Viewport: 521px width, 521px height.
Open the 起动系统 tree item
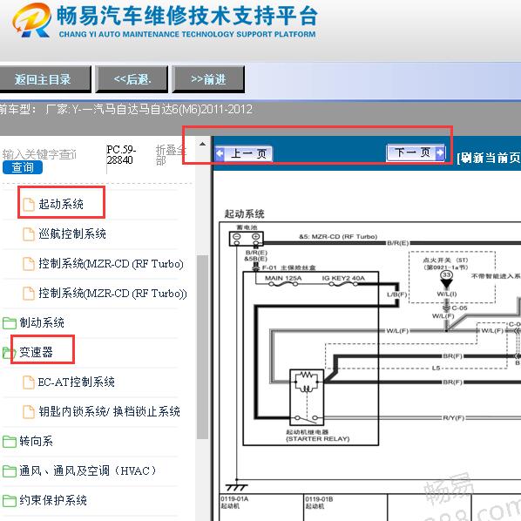[x=61, y=204]
